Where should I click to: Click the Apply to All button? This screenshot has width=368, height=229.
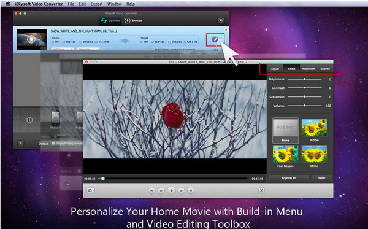coord(289,178)
